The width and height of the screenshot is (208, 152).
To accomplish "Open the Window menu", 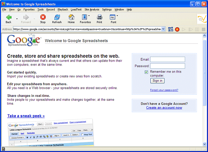I will (x=119, y=9).
